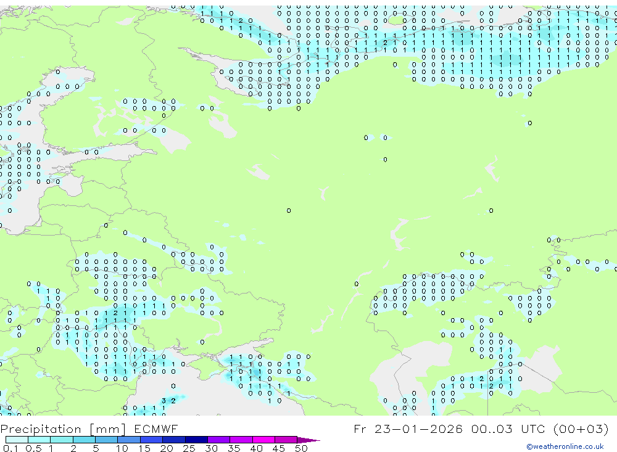This screenshot has height=452, width=617.
Task: Pick the 10–15 mm legend color swatch
Action: point(129,440)
